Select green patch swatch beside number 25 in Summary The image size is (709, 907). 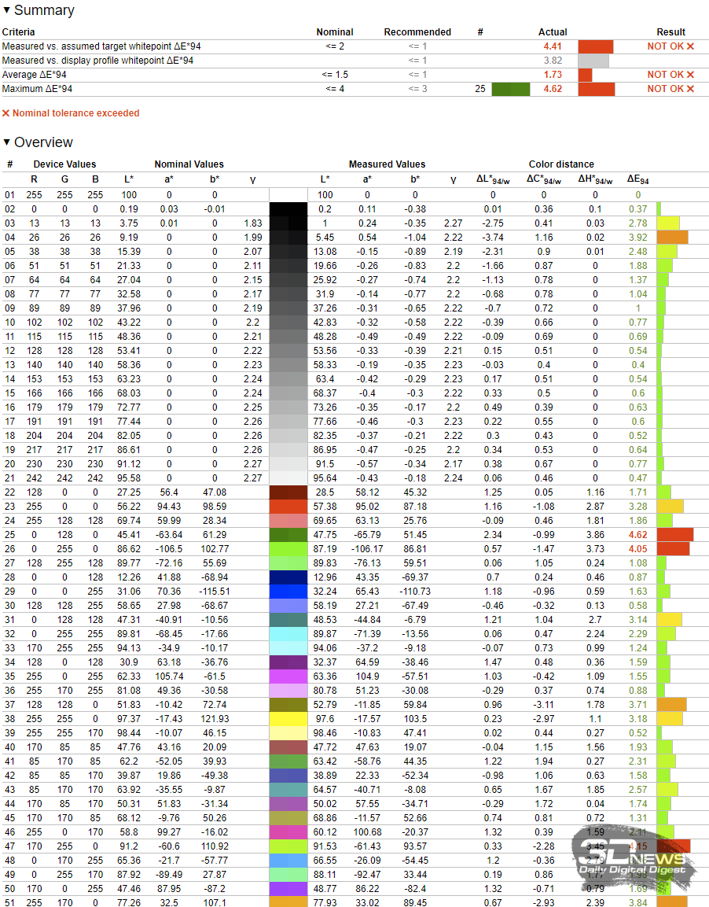pyautogui.click(x=511, y=89)
